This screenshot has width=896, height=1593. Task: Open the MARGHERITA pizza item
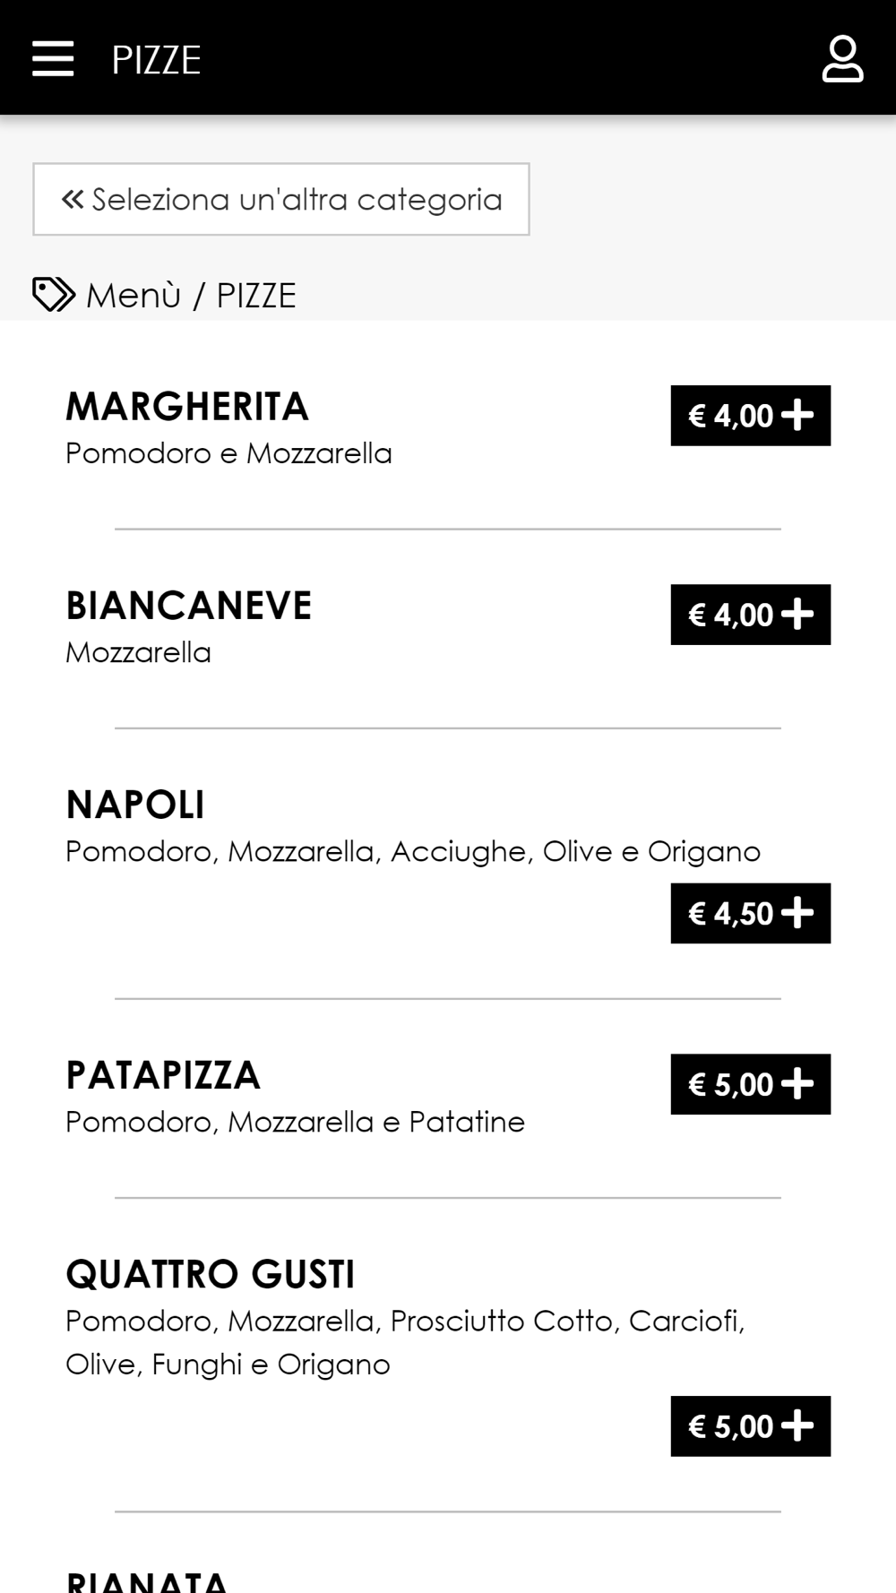[x=187, y=407]
